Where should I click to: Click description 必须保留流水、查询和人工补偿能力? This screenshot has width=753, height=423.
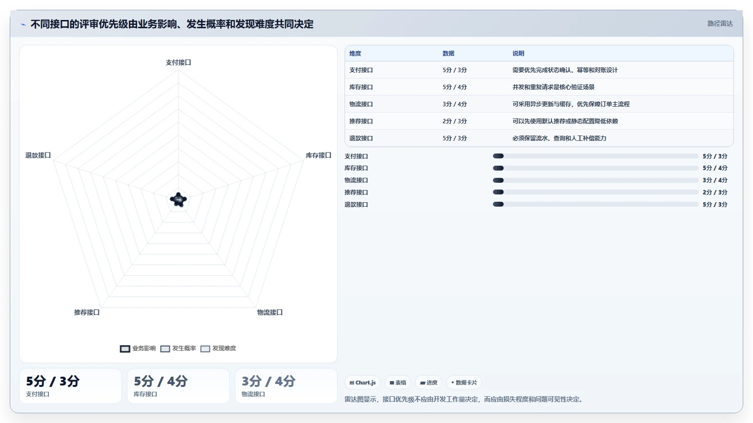click(x=559, y=138)
